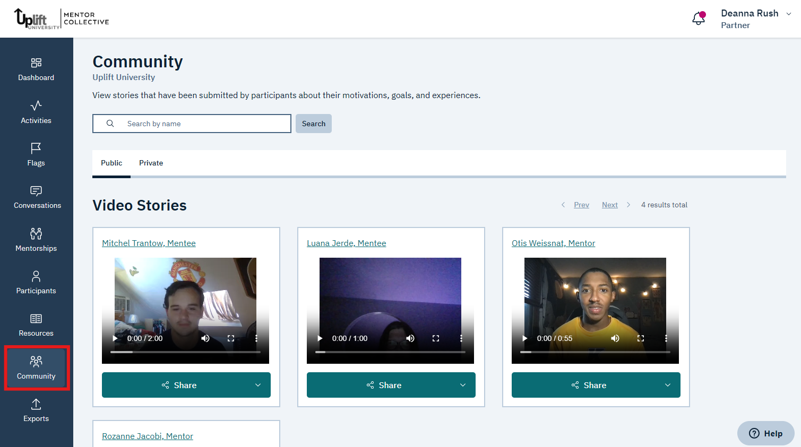Toggle fullscreen on Mitchel Trantow's video
The image size is (801, 447).
click(231, 338)
